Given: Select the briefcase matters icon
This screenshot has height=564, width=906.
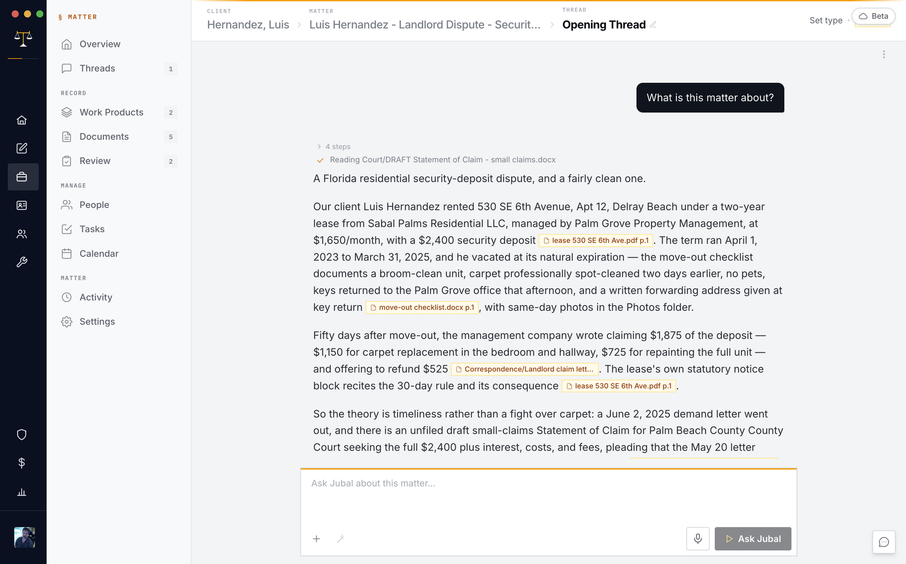Looking at the screenshot, I should click(22, 177).
